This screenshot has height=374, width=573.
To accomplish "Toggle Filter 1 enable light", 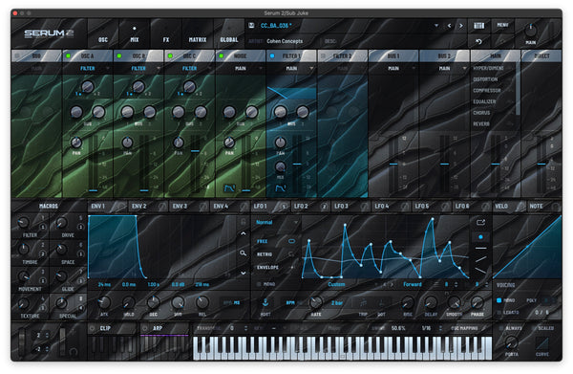I will click(272, 56).
